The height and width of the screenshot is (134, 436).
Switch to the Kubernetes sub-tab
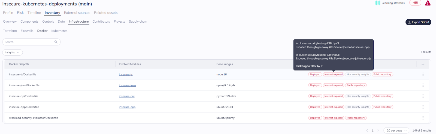[x=59, y=31]
